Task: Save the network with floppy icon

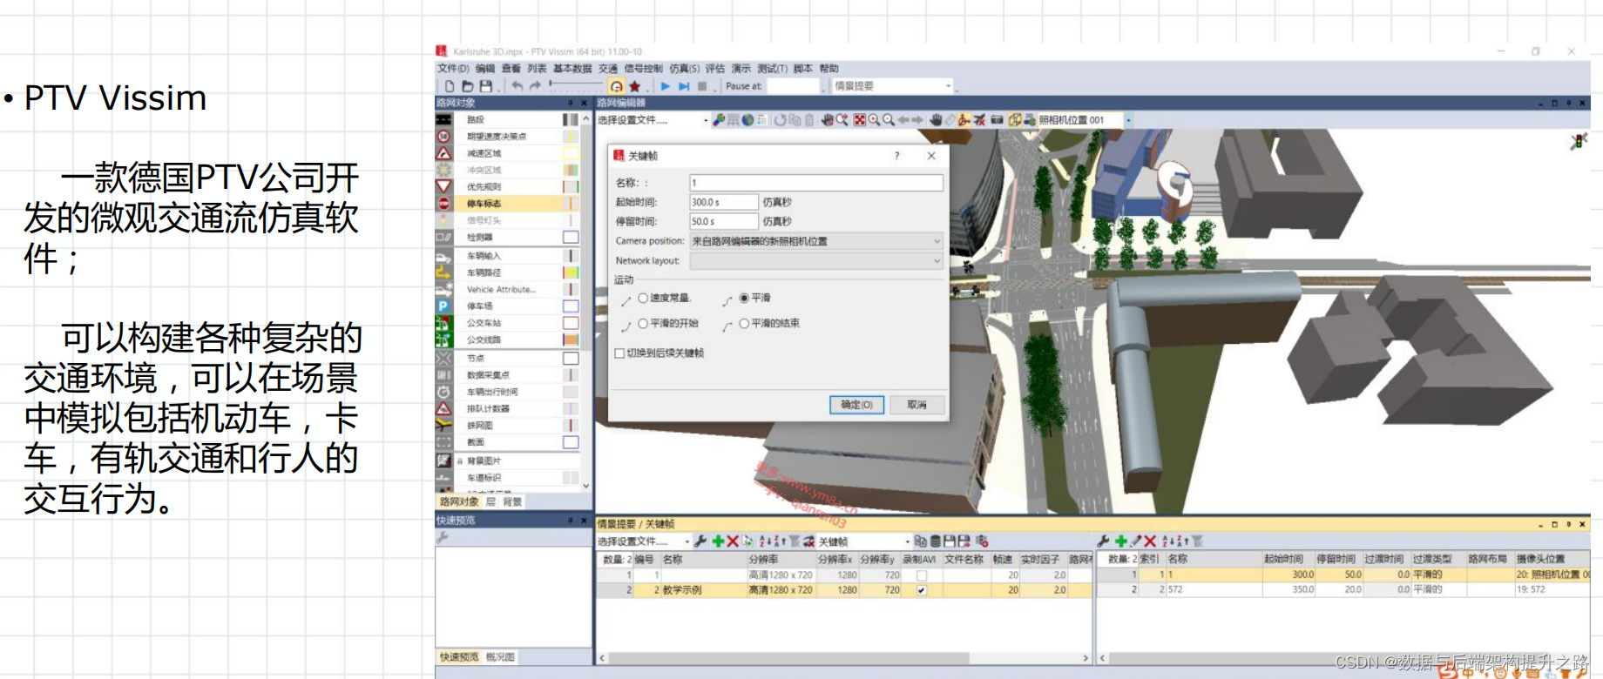Action: (486, 86)
